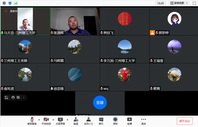The image size is (198, 127).
Task: Click 南军虎 canal town avatar
Action: pos(25,75)
